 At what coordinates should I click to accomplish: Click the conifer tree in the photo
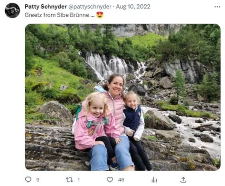pos(179,85)
